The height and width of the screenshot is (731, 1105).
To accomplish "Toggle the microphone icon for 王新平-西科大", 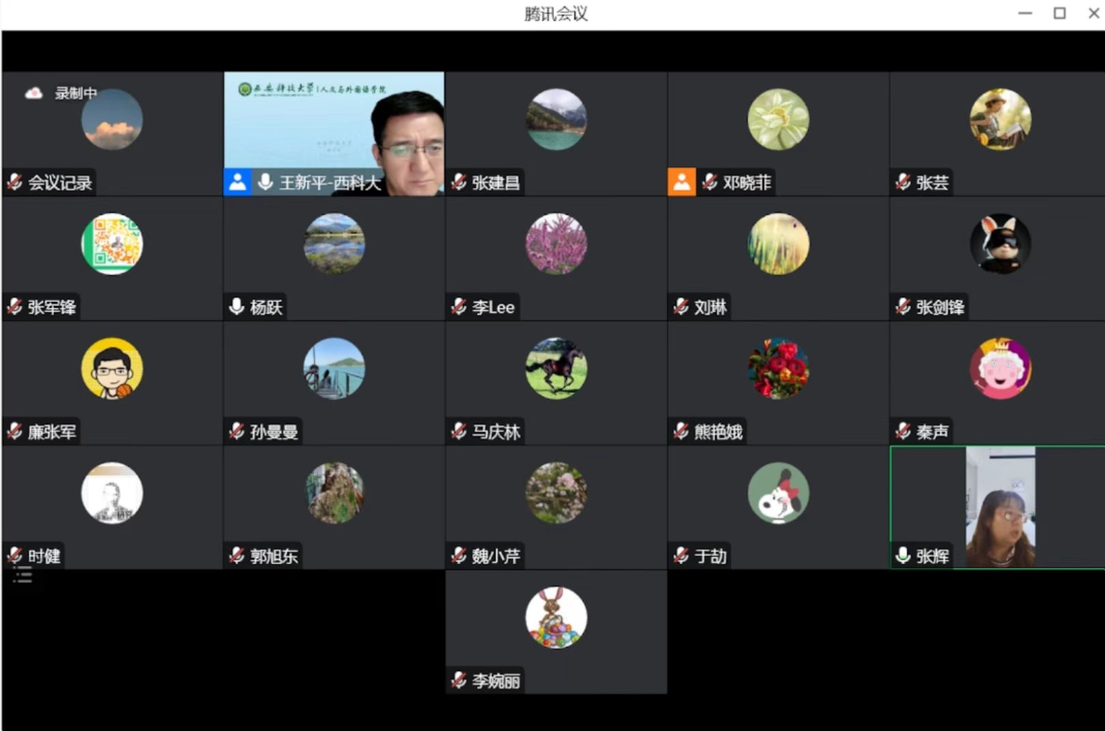I will click(x=265, y=182).
